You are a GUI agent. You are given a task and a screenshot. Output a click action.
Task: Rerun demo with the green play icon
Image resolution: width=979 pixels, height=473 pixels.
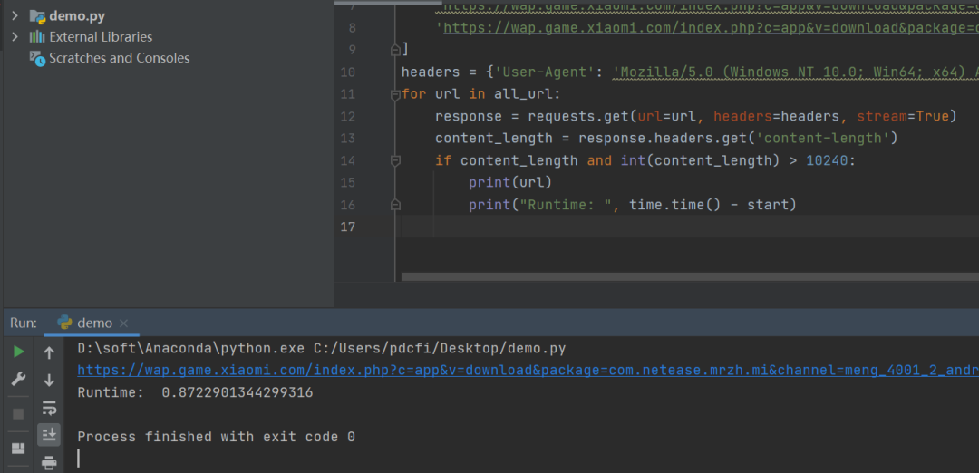(19, 352)
